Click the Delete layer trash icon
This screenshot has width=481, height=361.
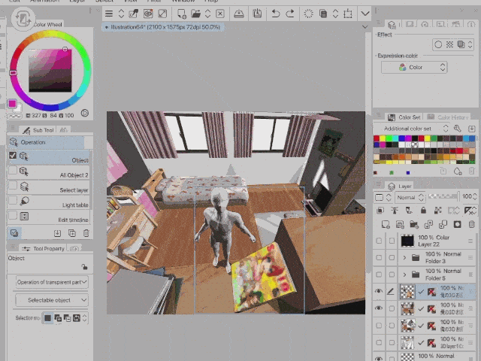472,224
